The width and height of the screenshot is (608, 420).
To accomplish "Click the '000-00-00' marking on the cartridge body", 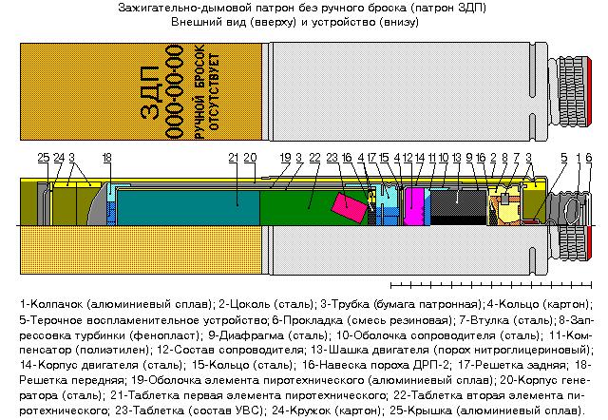I will click(174, 91).
